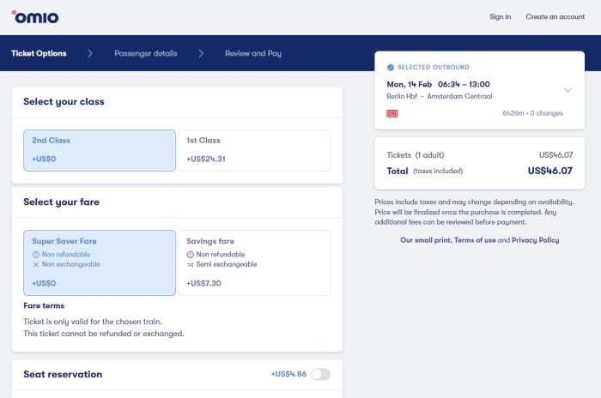Image resolution: width=601 pixels, height=398 pixels.
Task: Click 'Ticket is only valid for the chosen train.'
Action: [x=93, y=322]
